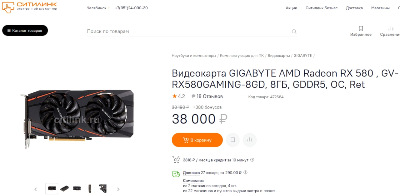Click the Поиск по товарам search field

(x=188, y=31)
